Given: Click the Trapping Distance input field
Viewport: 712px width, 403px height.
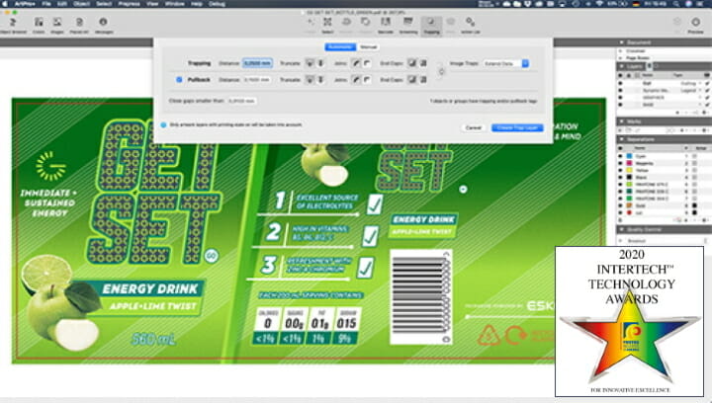Looking at the screenshot, I should coord(257,63).
